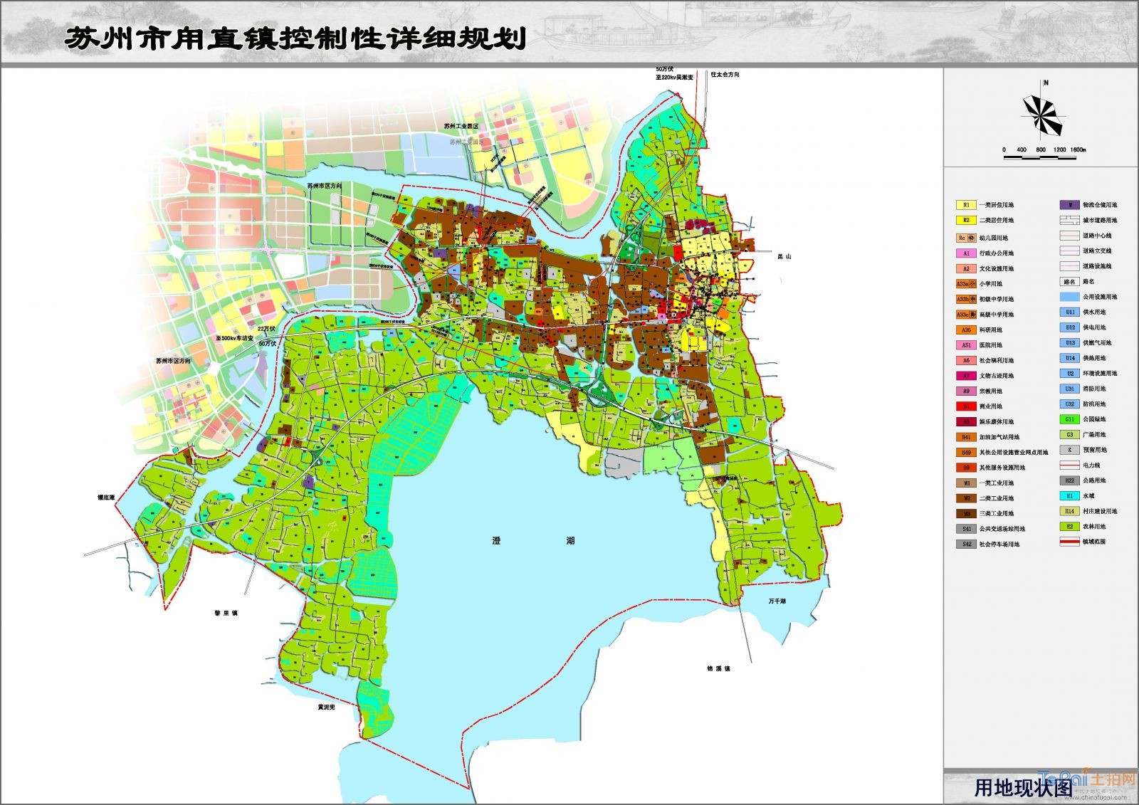Click the 万千湖 lake label
Image resolution: width=1139 pixels, height=805 pixels.
click(777, 602)
